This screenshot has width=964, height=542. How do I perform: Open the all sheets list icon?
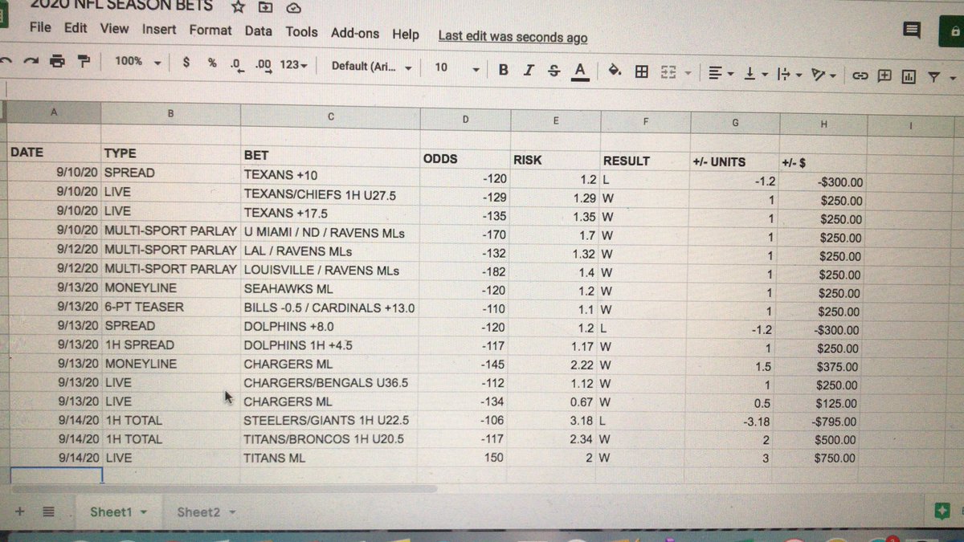pyautogui.click(x=48, y=511)
